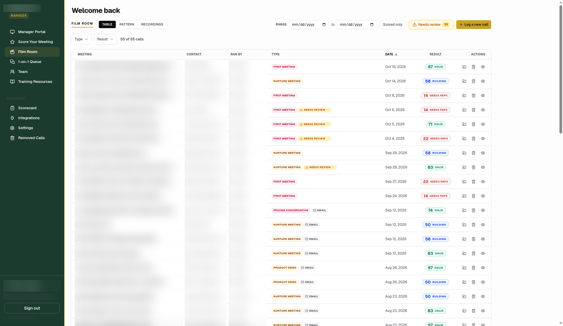
Task: Switch to the Recordings tab
Action: 152,25
